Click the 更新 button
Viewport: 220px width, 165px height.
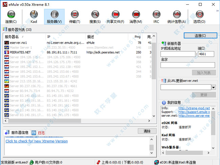(204, 95)
